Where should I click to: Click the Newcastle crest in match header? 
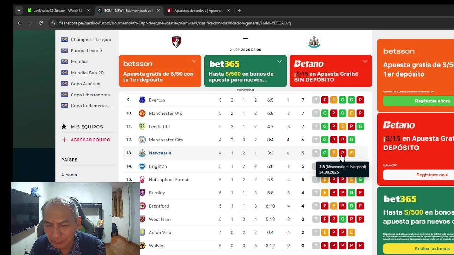click(314, 42)
